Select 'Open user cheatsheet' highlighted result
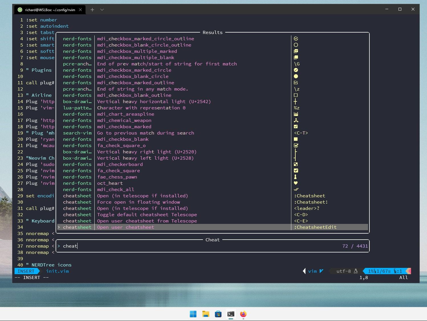Viewport: 427px width, 321px height. pyautogui.click(x=125, y=227)
